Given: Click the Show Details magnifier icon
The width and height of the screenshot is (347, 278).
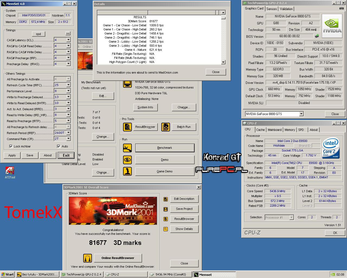Looking at the screenshot, I should (x=165, y=229).
